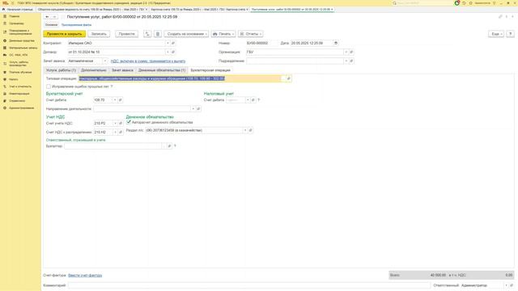This screenshot has width=518, height=291.
Task: Click the НДС включен в сумму link
Action: click(x=148, y=61)
